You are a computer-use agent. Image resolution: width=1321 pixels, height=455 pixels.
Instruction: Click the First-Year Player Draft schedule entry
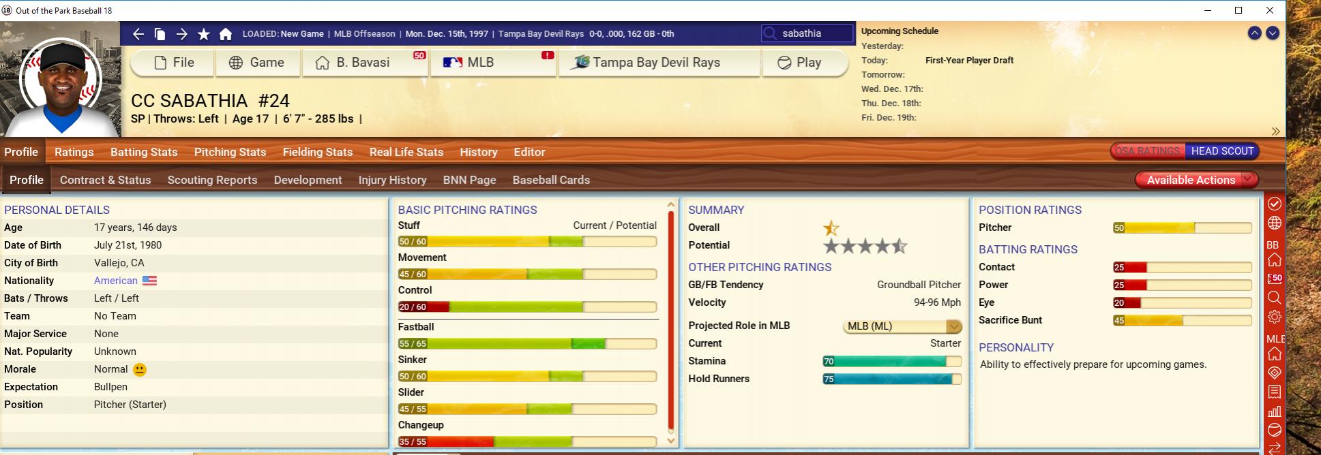[x=969, y=61]
